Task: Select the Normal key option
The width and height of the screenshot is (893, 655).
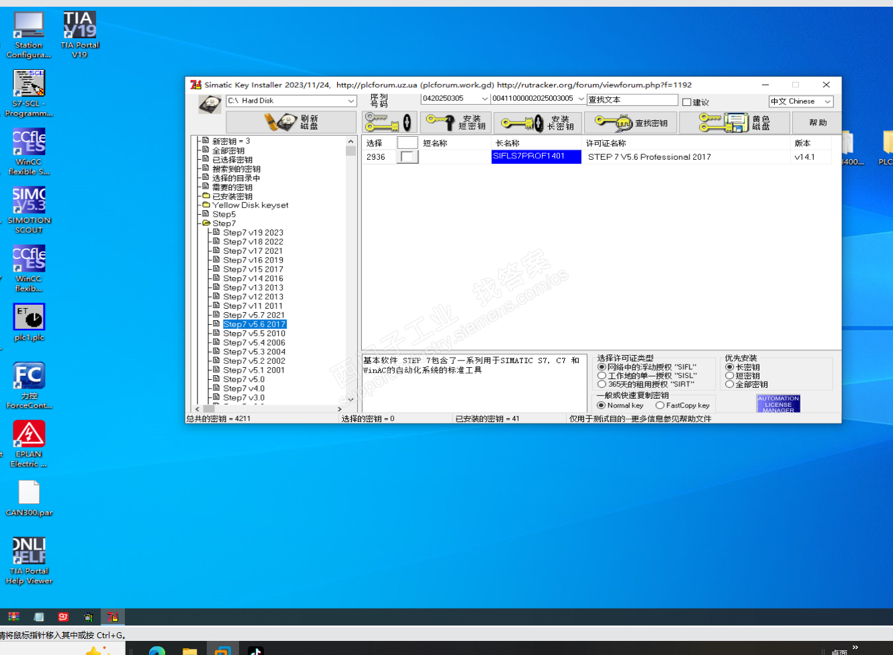Action: click(x=602, y=405)
